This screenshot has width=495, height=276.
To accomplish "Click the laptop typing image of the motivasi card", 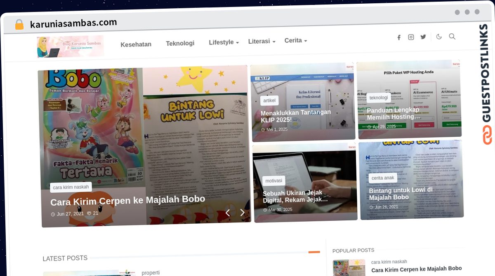I will click(x=305, y=183).
